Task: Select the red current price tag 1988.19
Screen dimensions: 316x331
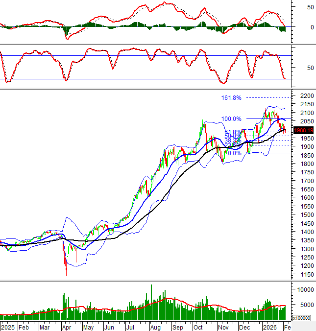Action: [304, 130]
